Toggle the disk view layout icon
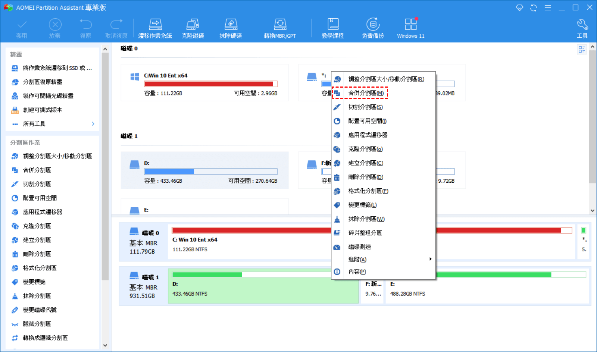Screen dimensions: 597x352 click(x=581, y=49)
